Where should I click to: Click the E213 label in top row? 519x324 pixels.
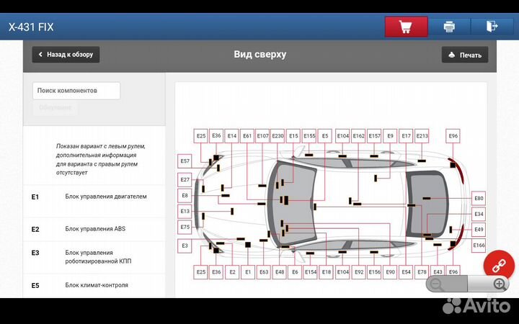tap(422, 135)
